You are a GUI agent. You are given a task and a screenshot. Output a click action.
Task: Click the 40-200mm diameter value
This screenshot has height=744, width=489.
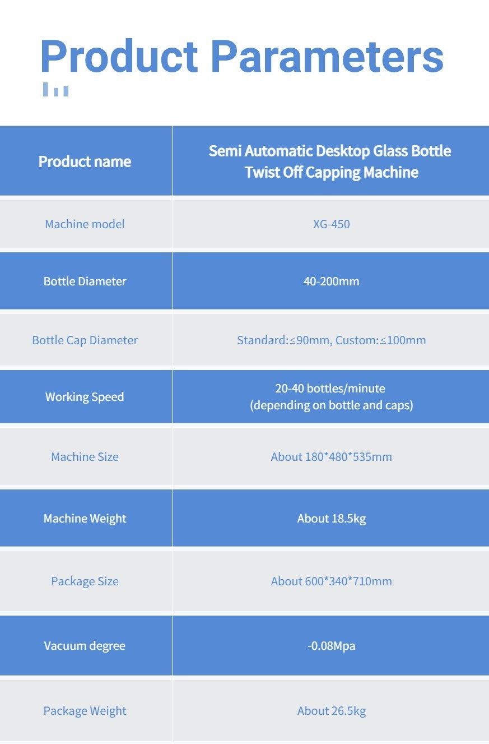coord(331,281)
